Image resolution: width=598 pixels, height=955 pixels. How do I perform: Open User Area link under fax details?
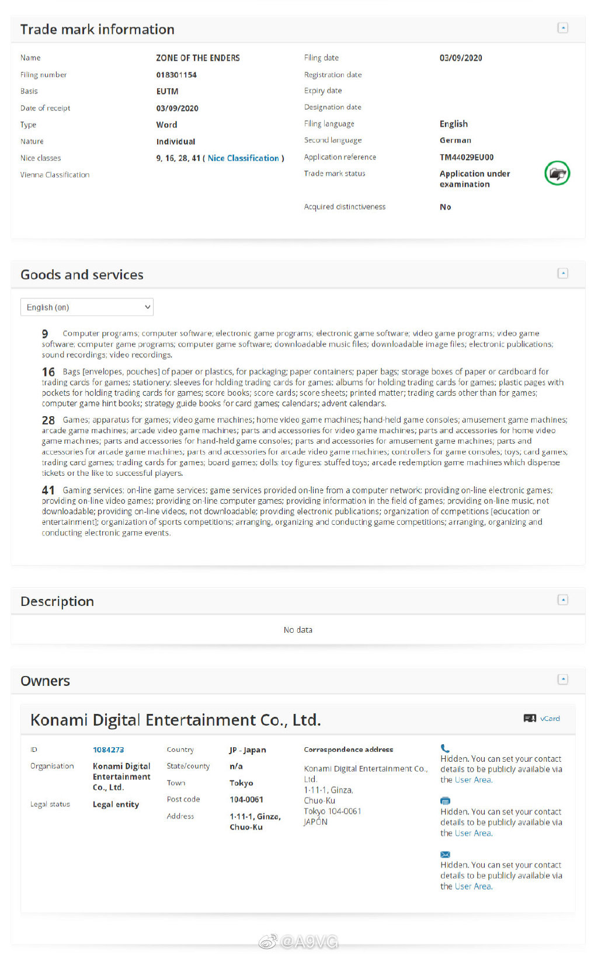pos(473,833)
